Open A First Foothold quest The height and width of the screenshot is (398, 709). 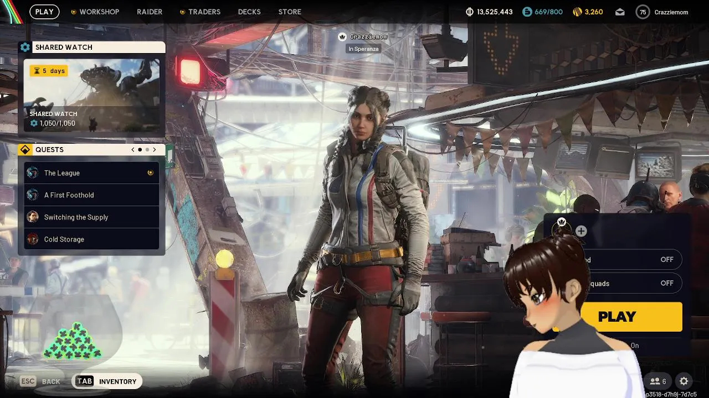click(91, 195)
